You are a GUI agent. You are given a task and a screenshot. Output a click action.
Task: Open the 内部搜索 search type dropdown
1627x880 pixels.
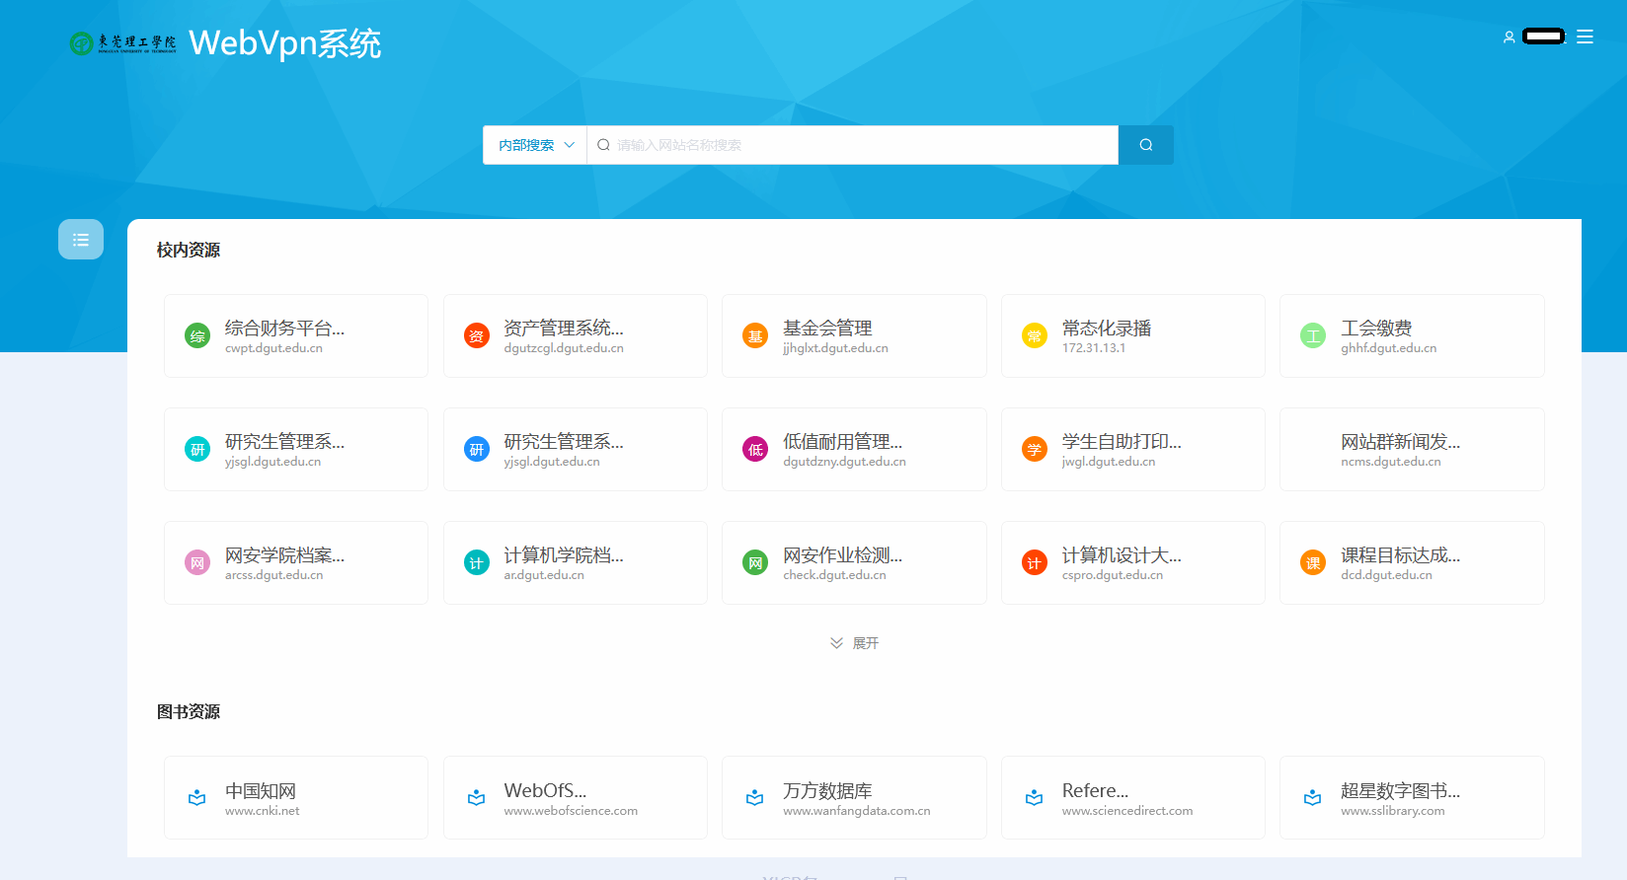[x=535, y=145]
